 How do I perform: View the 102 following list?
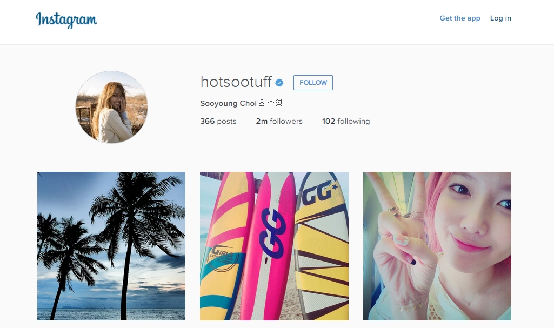point(346,121)
